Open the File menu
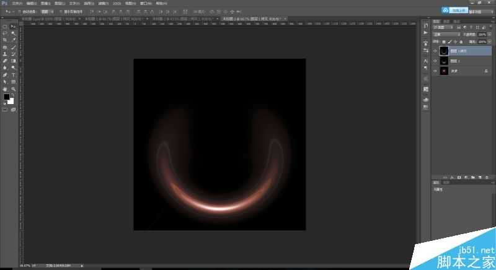 [16, 3]
